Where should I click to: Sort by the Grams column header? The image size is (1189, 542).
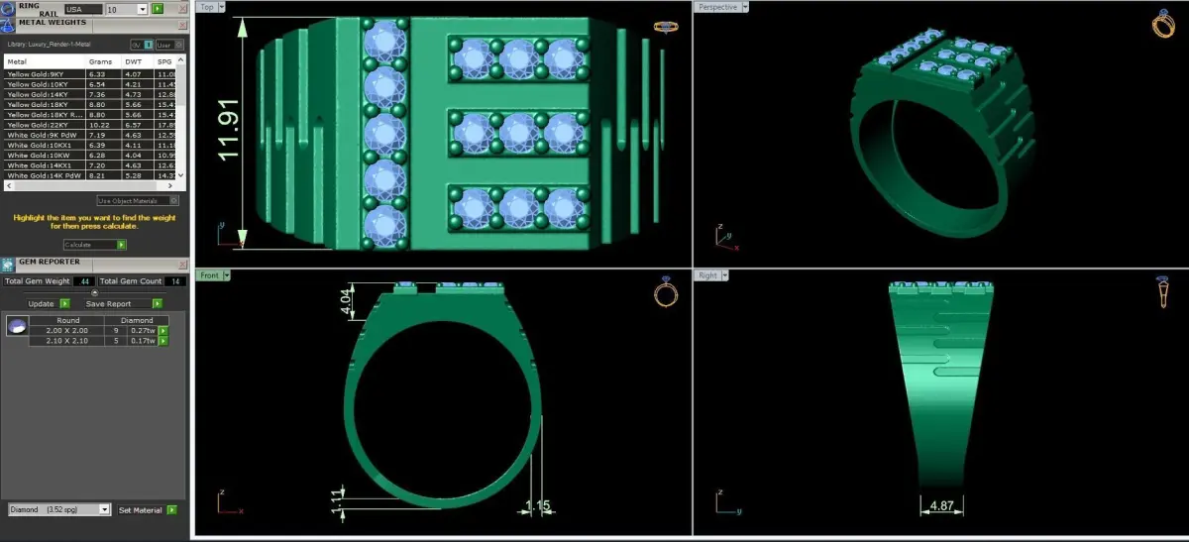(x=103, y=61)
